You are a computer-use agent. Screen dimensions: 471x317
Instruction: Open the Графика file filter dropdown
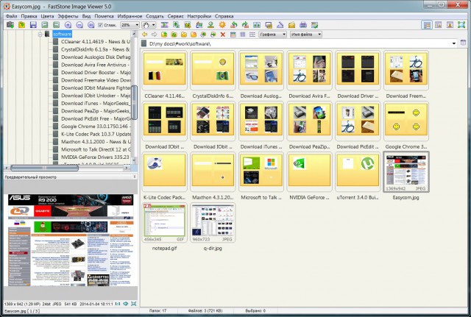[x=273, y=35]
